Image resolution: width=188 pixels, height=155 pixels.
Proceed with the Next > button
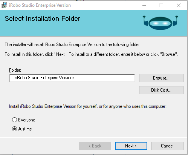(x=131, y=146)
